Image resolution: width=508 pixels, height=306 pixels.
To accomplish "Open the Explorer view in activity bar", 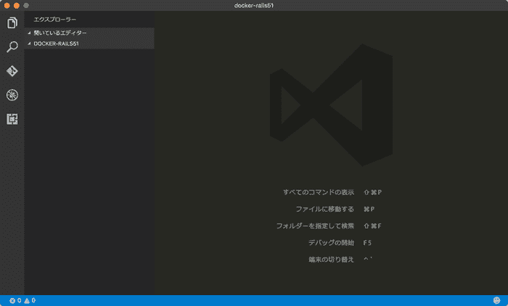I will [x=12, y=22].
